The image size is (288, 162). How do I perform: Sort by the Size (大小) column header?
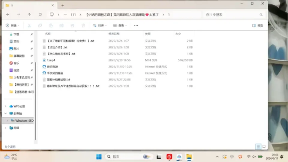coord(178,34)
